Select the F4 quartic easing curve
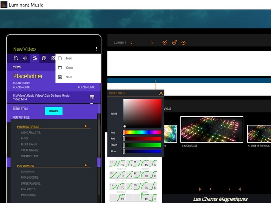Screen dimensions: 271x203 [113, 163]
